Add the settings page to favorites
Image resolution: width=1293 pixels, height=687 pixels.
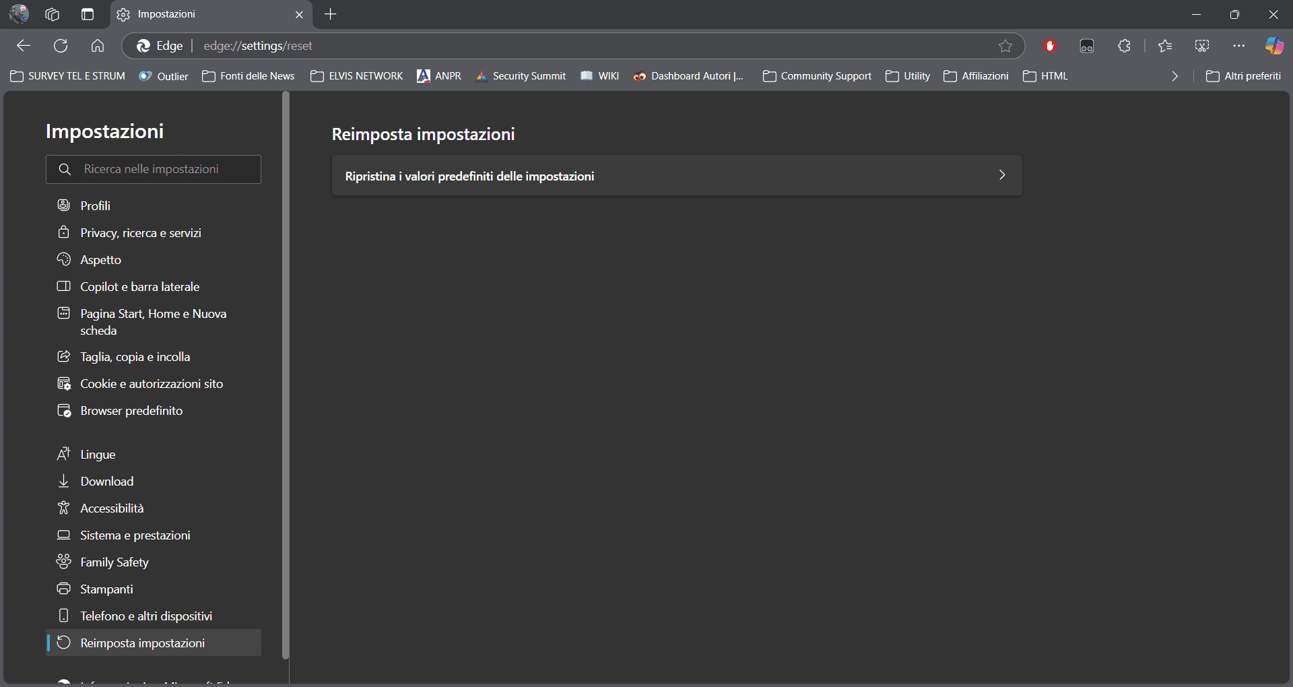pyautogui.click(x=1005, y=46)
